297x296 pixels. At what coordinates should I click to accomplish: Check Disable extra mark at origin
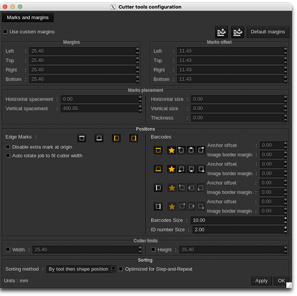pyautogui.click(x=8, y=147)
